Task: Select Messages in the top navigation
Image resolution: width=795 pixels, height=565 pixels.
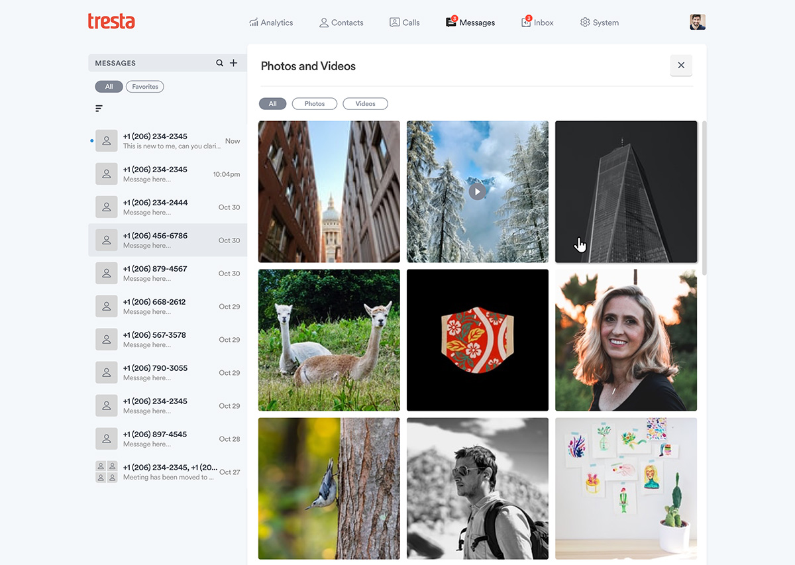Action: pos(470,23)
